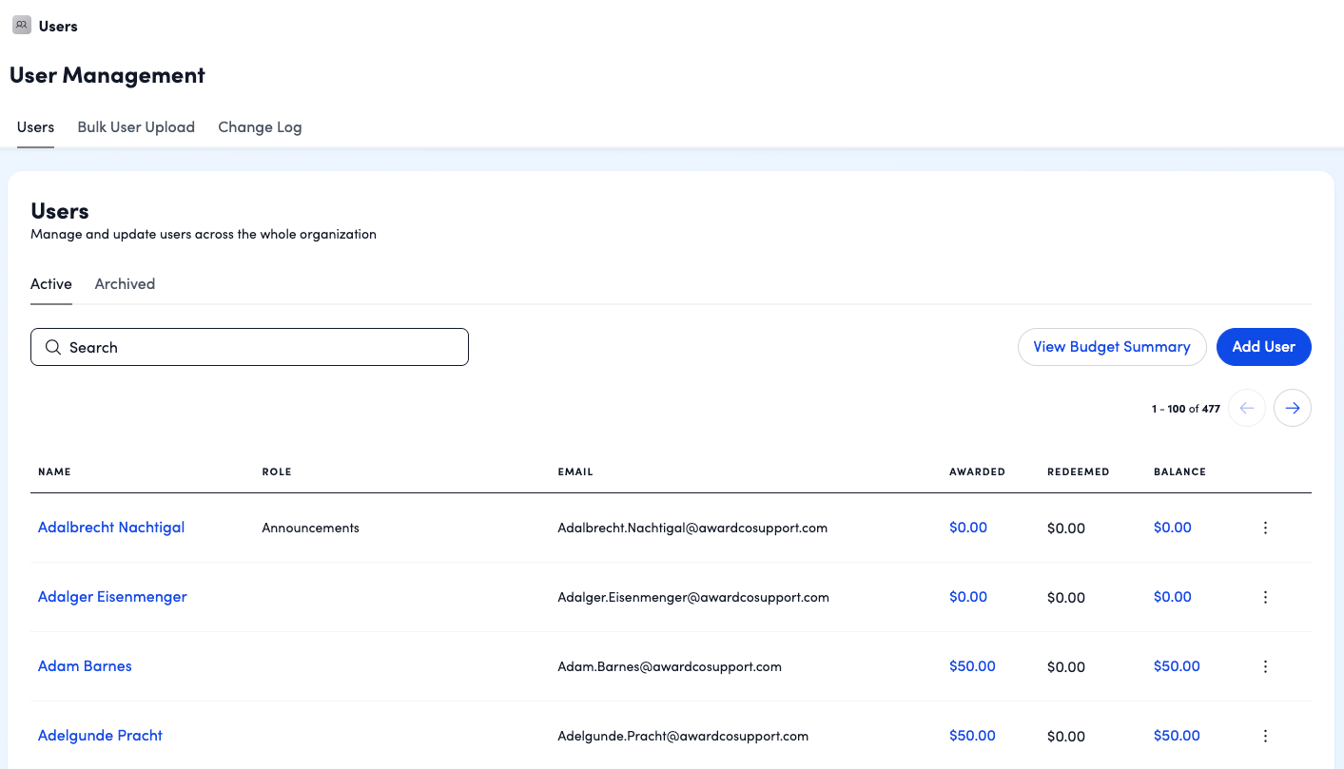Open the three-dot menu for Adam Barnes

pos(1265,667)
